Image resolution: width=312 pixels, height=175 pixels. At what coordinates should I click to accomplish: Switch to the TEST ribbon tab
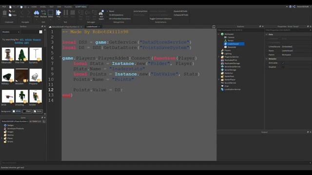point(52,7)
